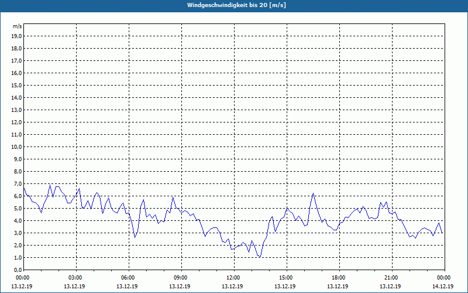Select the '19,0' y-axis label
The image size is (468, 293).
pyautogui.click(x=16, y=36)
